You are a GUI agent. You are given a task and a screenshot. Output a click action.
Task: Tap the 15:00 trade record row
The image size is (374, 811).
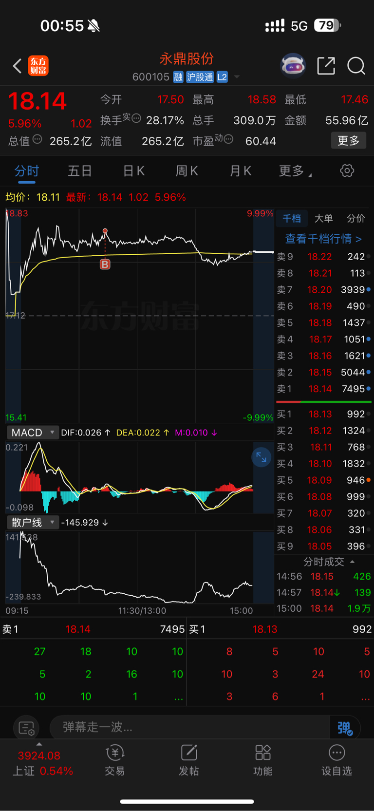[x=324, y=608]
